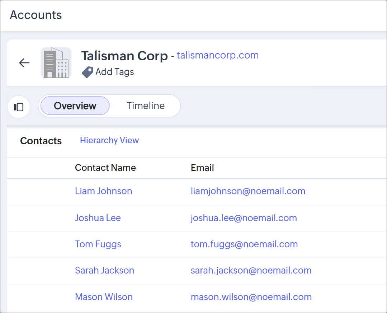Click sarah.jackson@noemail.com email address
This screenshot has width=387, height=313.
(251, 270)
